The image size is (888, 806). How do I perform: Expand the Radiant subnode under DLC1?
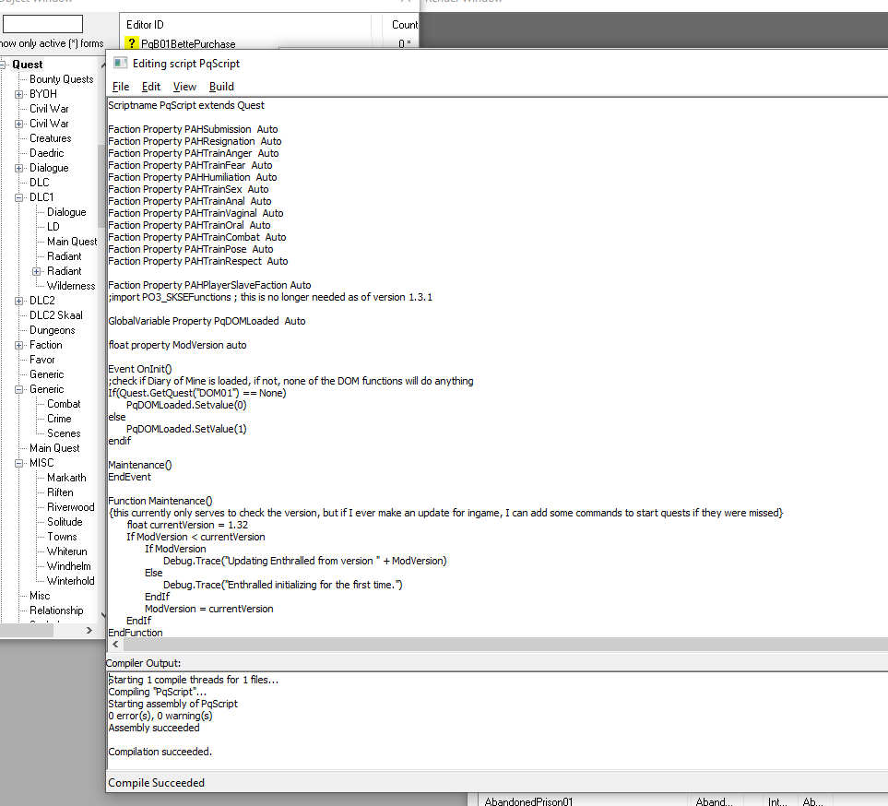click(36, 271)
